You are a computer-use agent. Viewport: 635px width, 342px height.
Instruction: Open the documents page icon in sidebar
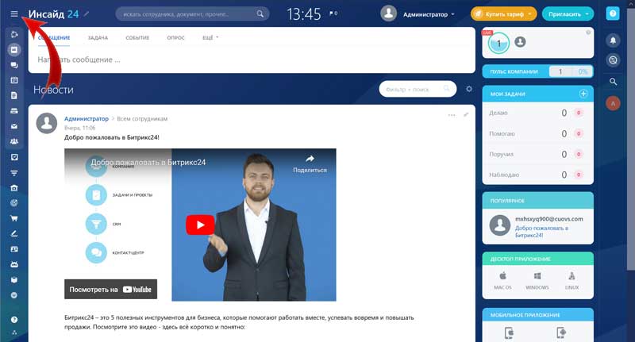point(14,95)
